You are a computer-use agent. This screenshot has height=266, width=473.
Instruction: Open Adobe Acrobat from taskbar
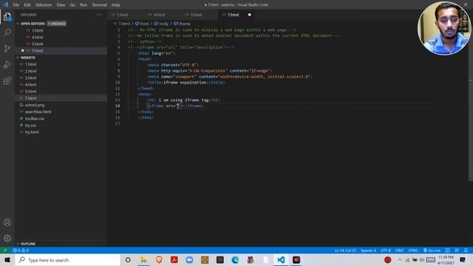click(x=174, y=259)
